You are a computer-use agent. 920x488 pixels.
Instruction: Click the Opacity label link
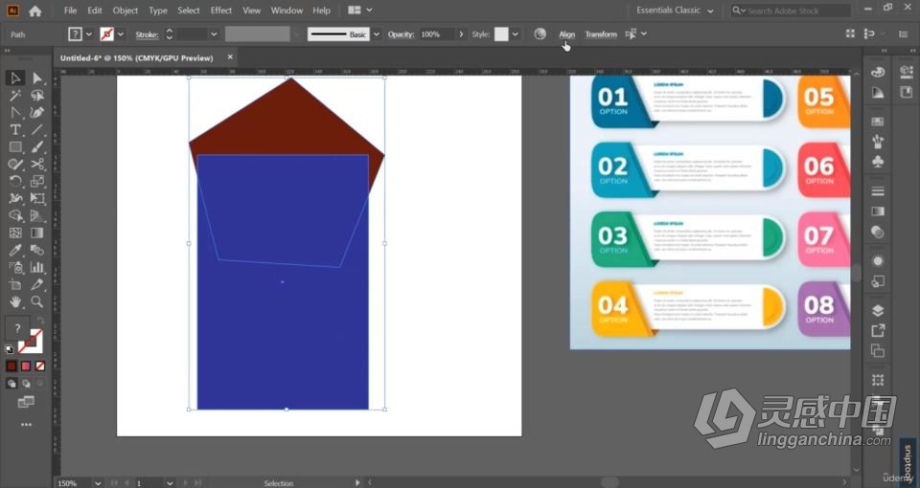tap(401, 34)
